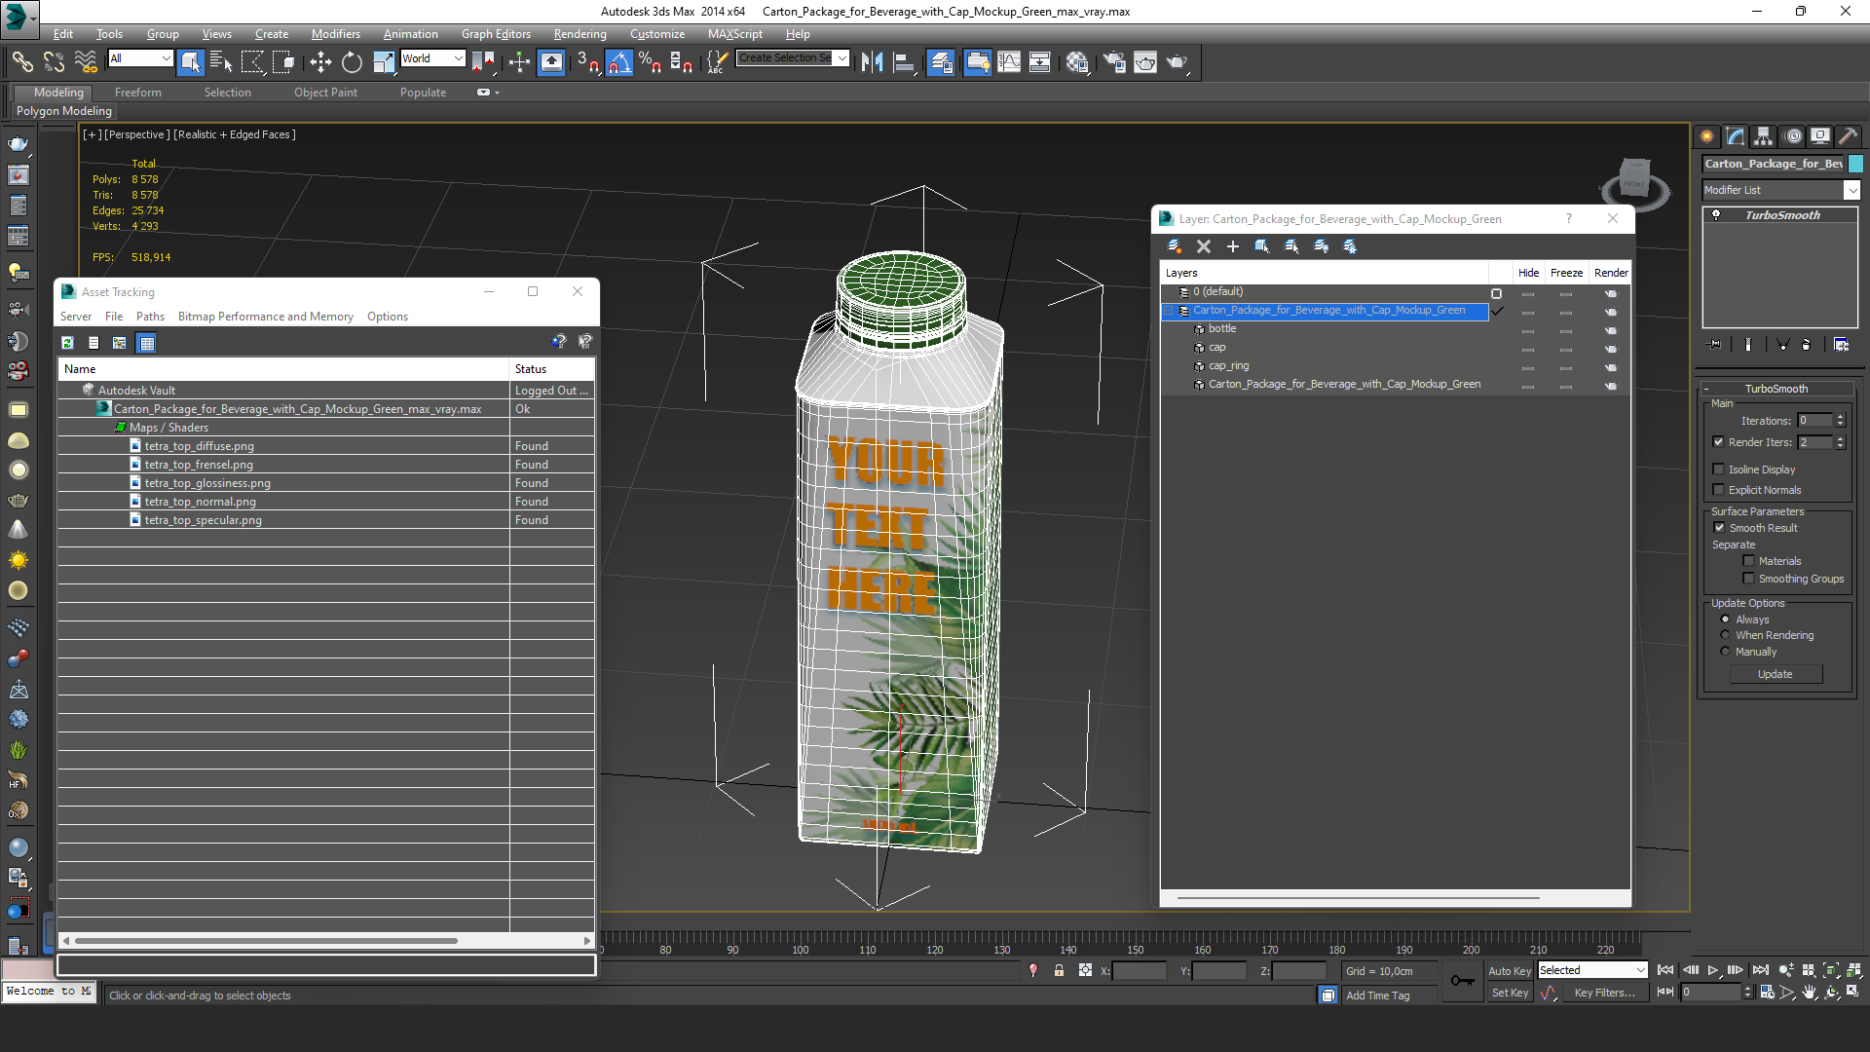Screen dimensions: 1870x1052
Task: Open the Animation menu
Action: (411, 33)
